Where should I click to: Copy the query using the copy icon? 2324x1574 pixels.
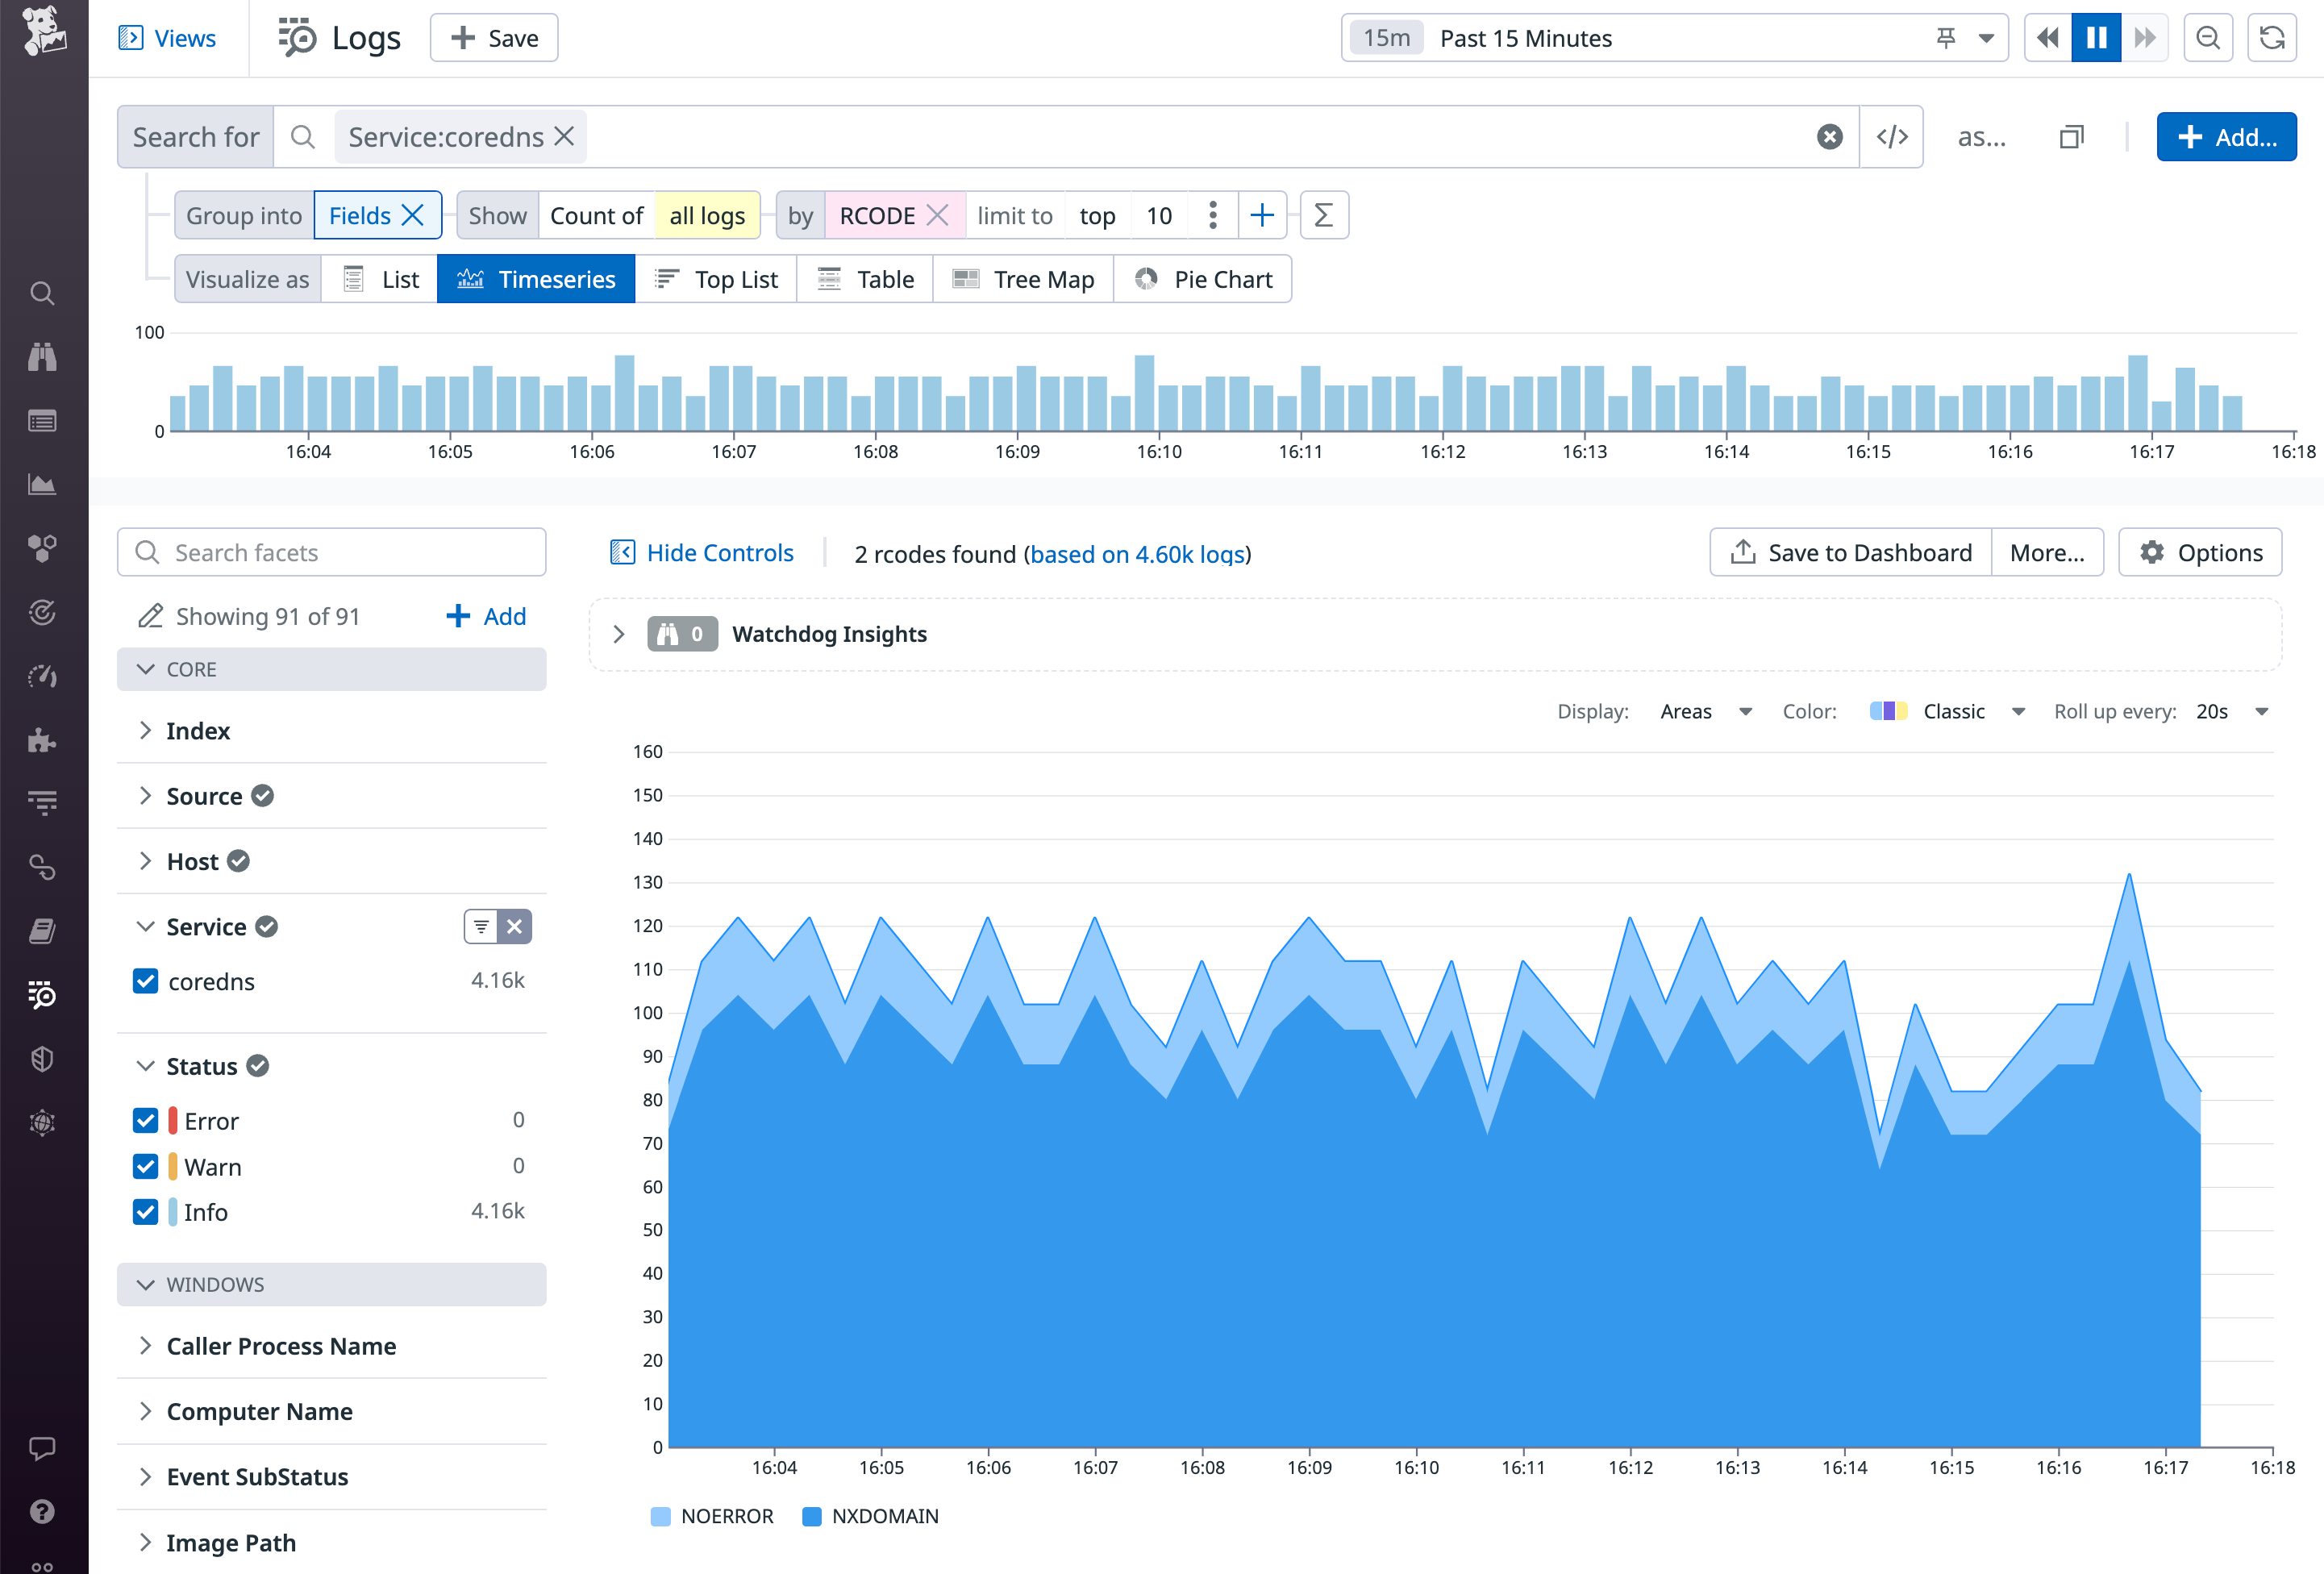click(2071, 136)
